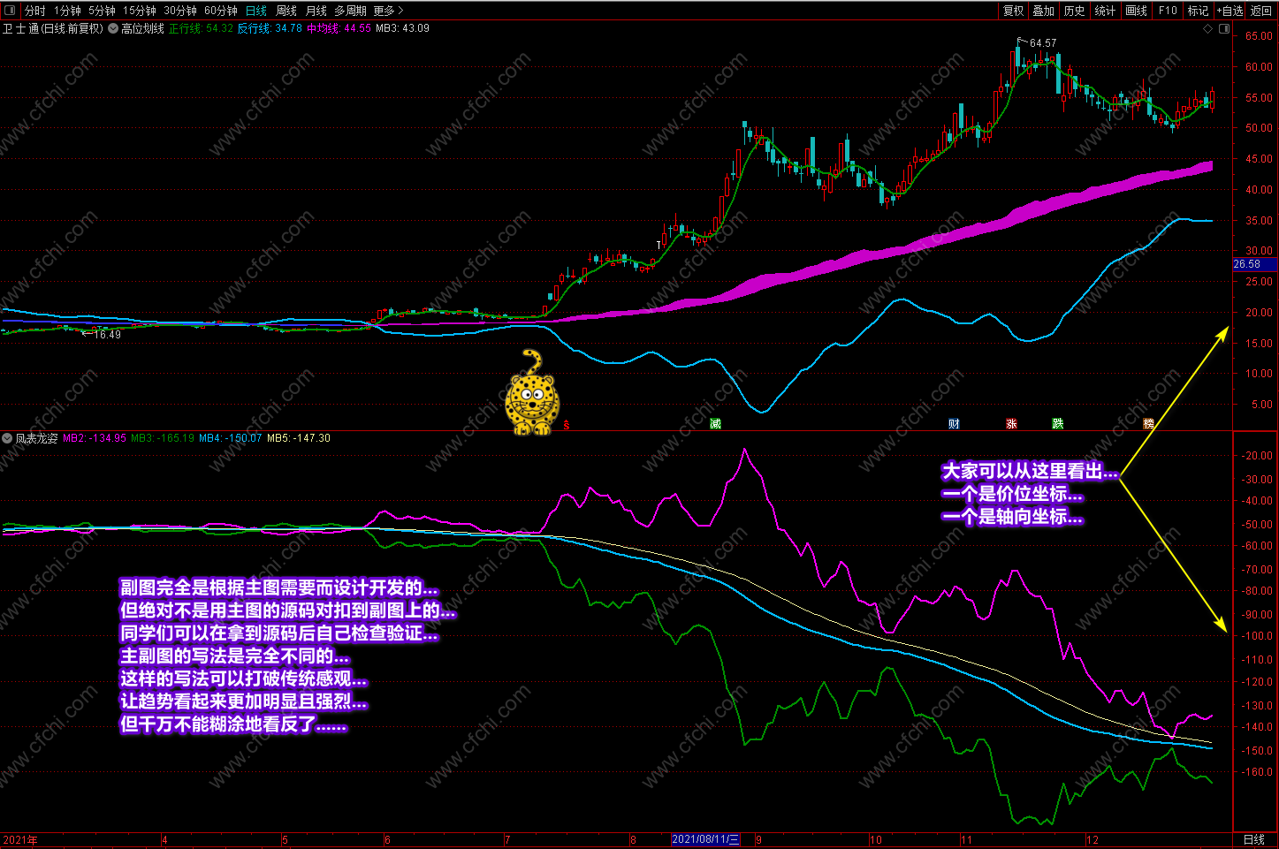The width and height of the screenshot is (1279, 849).
Task: Switch to 周线 weekly chart
Action: point(286,11)
